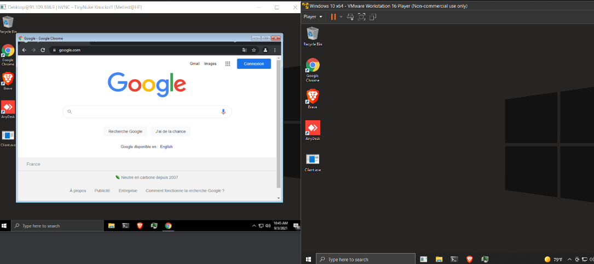Expand the power options arrow beside pause
The height and width of the screenshot is (264, 594).
pos(341,16)
